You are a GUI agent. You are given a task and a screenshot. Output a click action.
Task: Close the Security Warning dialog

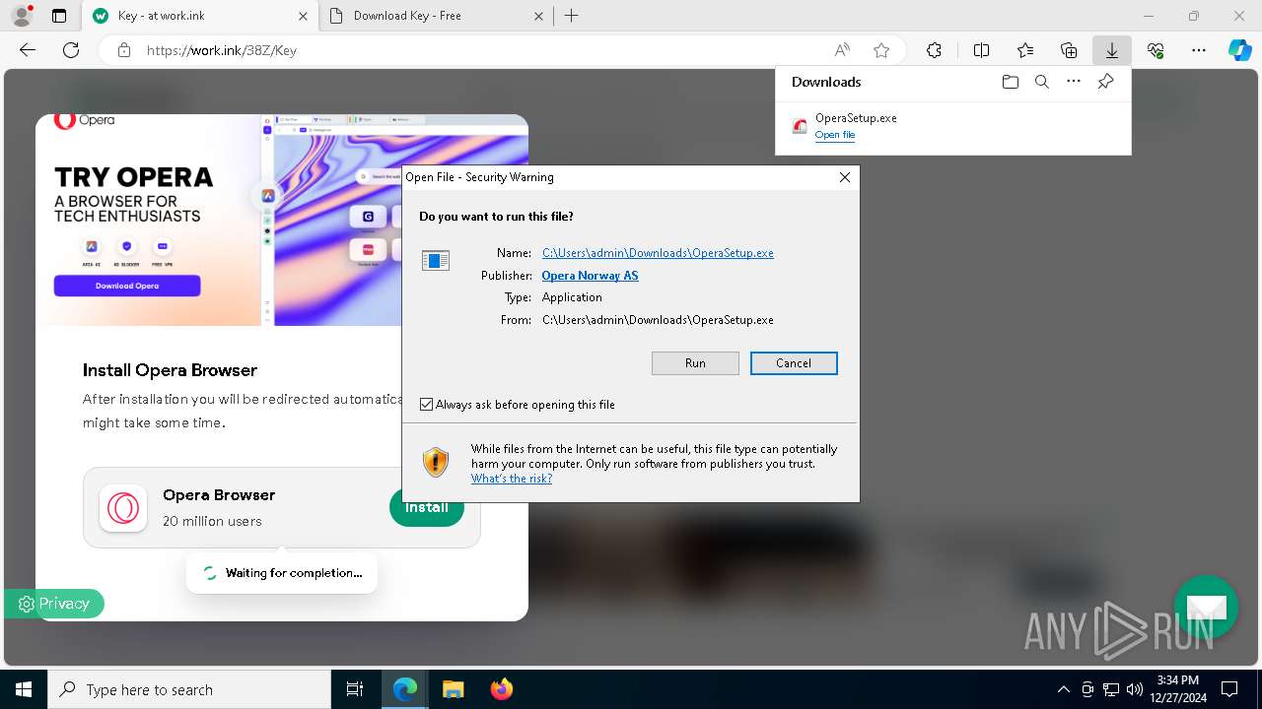(x=845, y=177)
